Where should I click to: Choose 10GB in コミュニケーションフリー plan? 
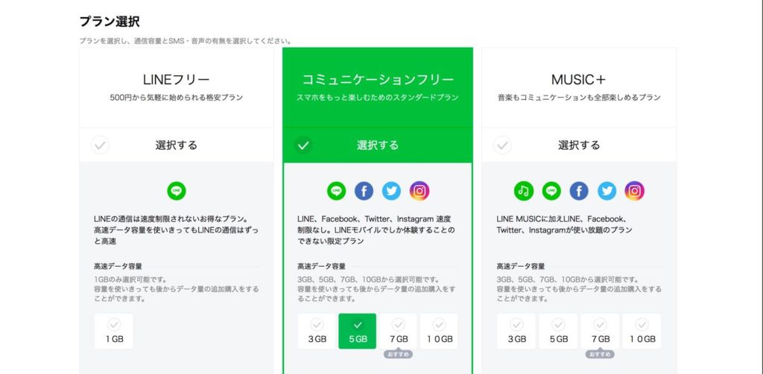click(x=440, y=332)
